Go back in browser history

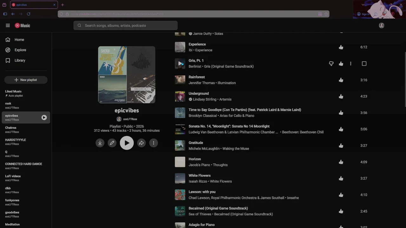click(13, 14)
